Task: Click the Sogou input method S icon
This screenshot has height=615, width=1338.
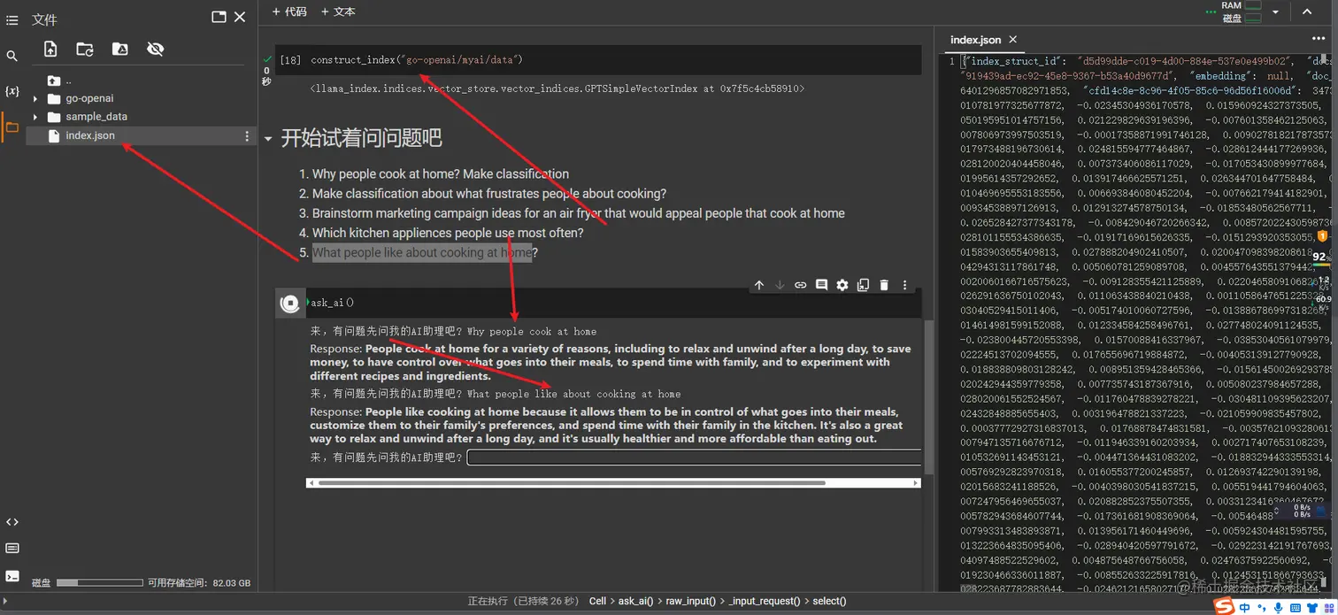Action: [x=1224, y=606]
